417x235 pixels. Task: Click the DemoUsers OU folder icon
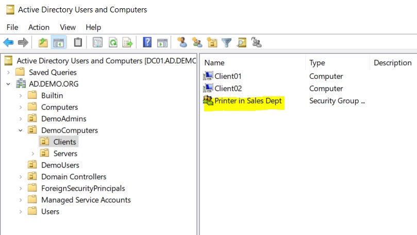(32, 165)
